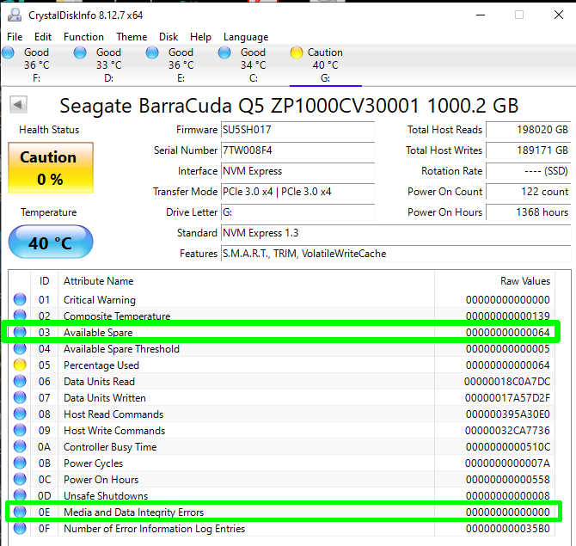
Task: Open the Edit menu
Action: pos(43,37)
